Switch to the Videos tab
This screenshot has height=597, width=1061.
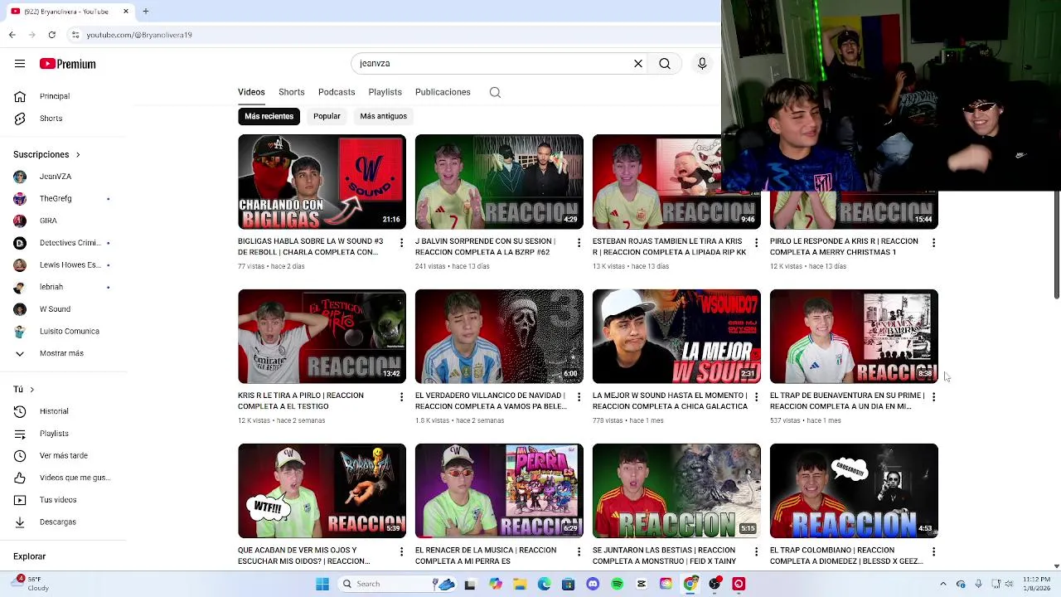251,92
